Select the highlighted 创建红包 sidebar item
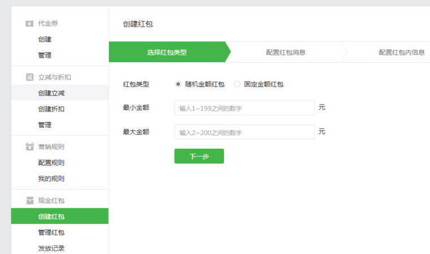 60,216
